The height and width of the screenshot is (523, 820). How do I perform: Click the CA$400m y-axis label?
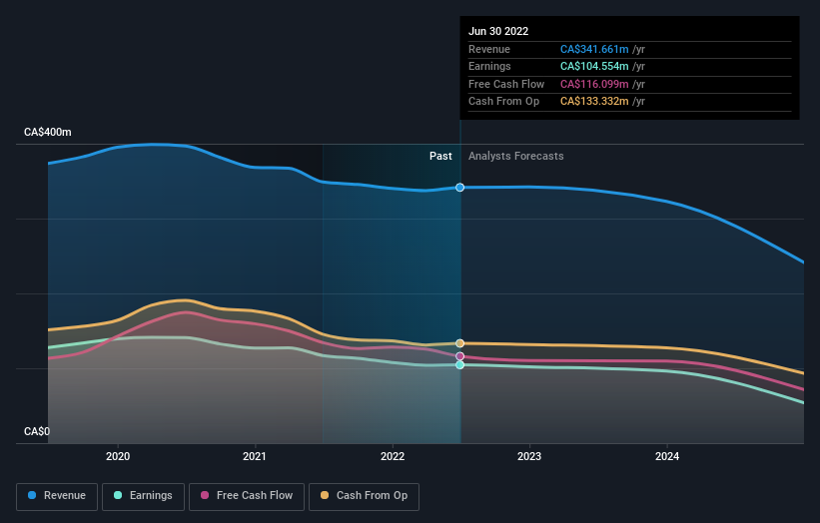click(x=48, y=132)
